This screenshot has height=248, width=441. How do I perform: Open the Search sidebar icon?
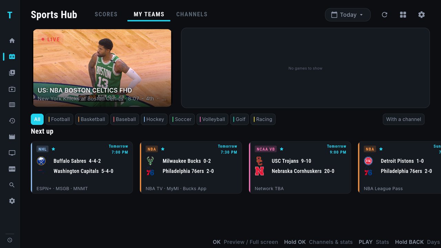coord(12,185)
